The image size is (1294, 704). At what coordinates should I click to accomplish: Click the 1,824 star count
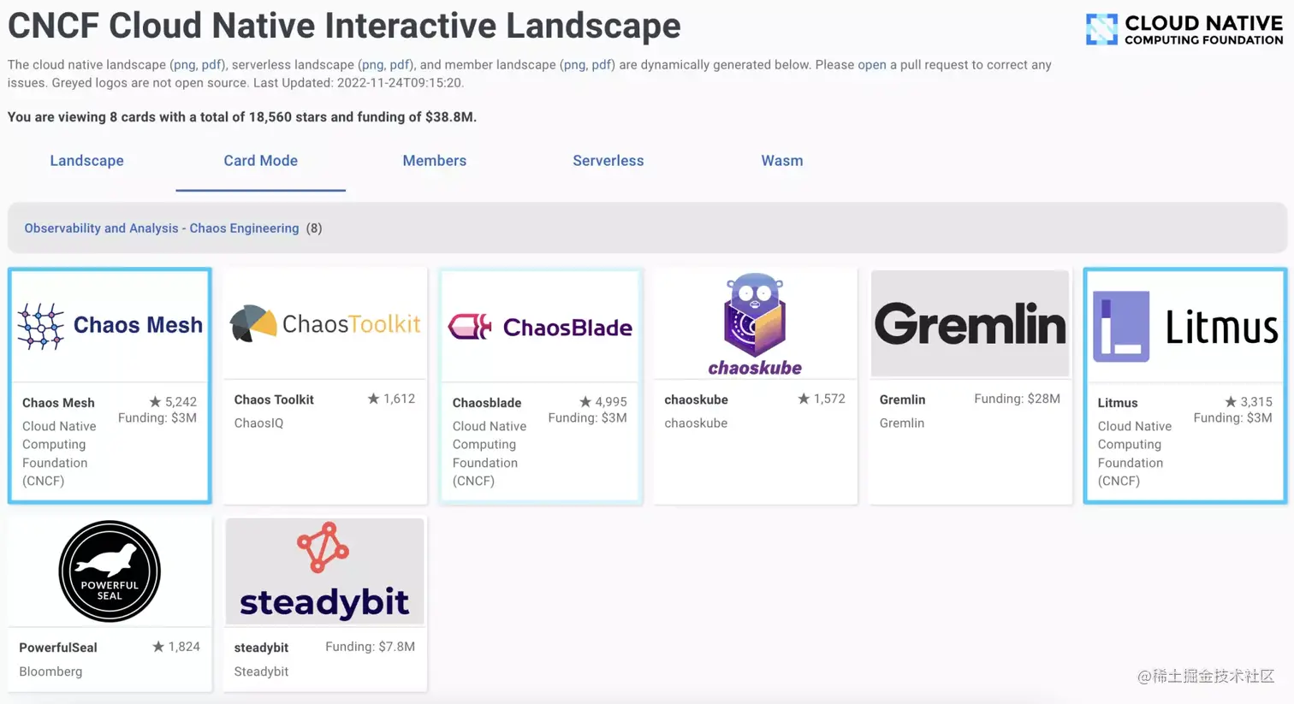184,647
